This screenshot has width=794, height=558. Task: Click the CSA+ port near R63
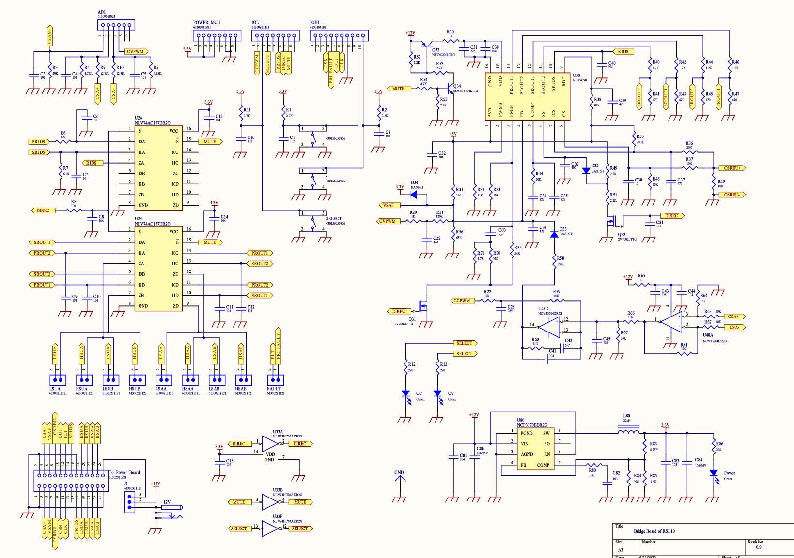point(734,317)
